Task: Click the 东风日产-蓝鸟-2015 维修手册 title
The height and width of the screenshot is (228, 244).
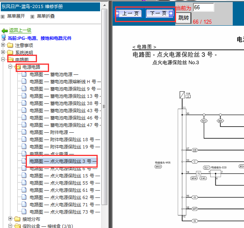Action: pos(32,6)
